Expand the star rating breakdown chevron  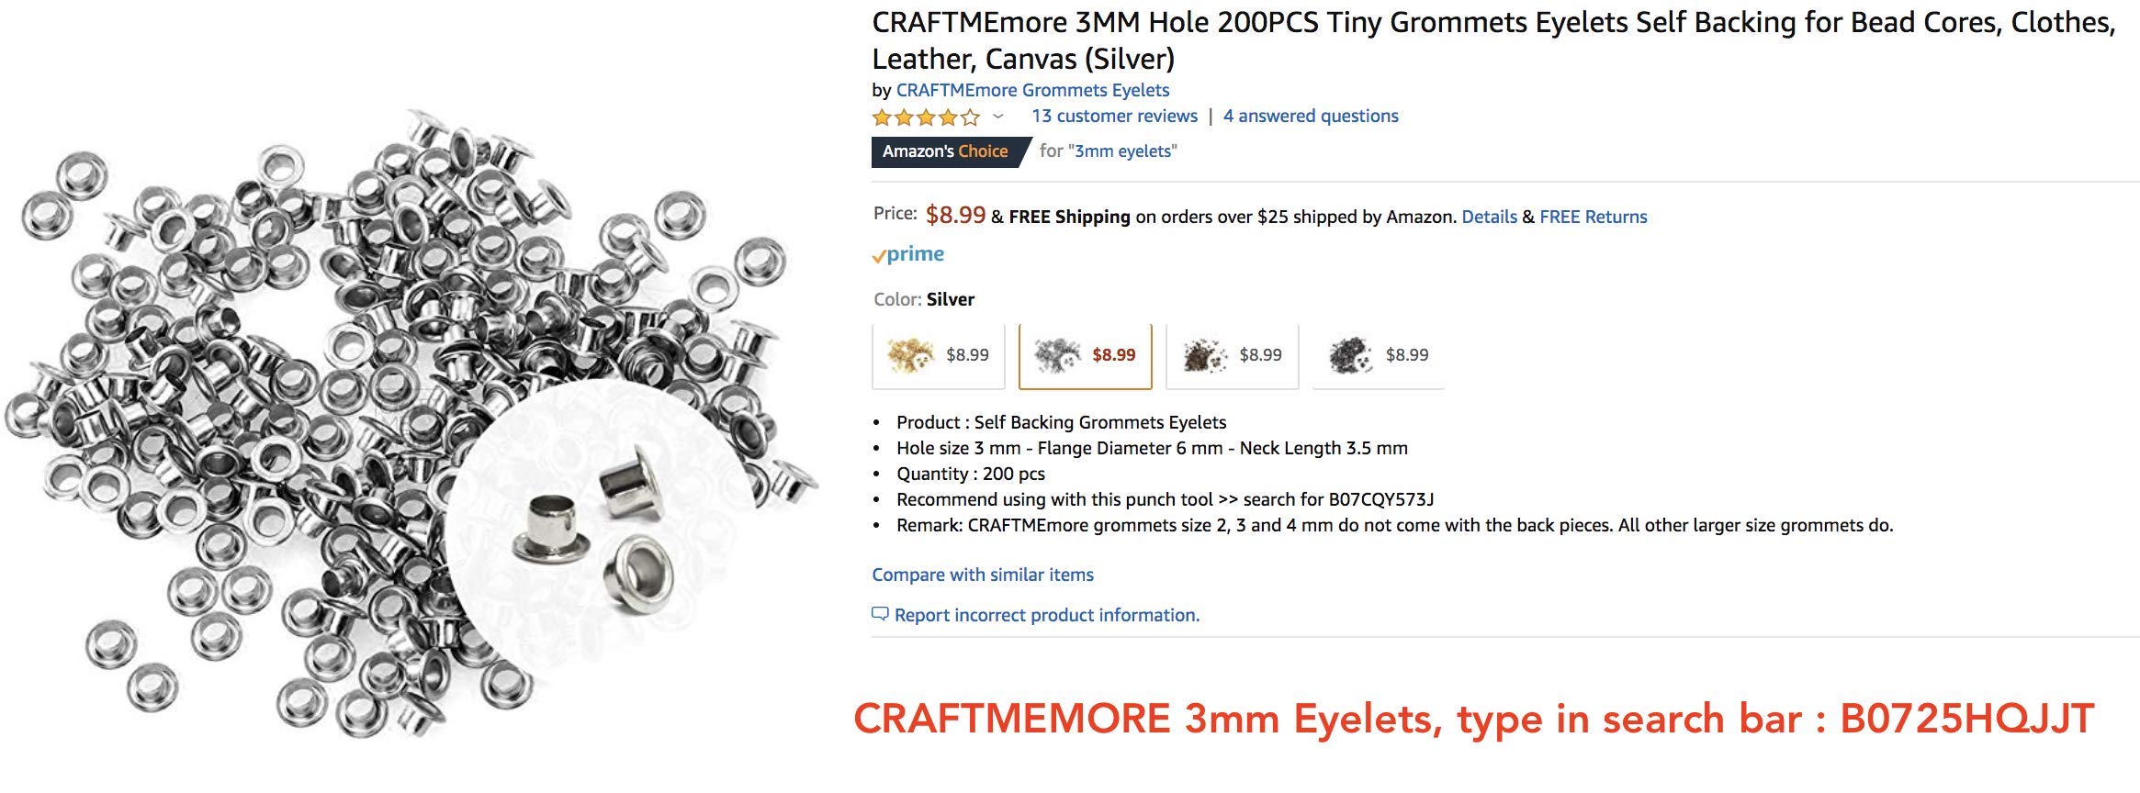(x=998, y=117)
